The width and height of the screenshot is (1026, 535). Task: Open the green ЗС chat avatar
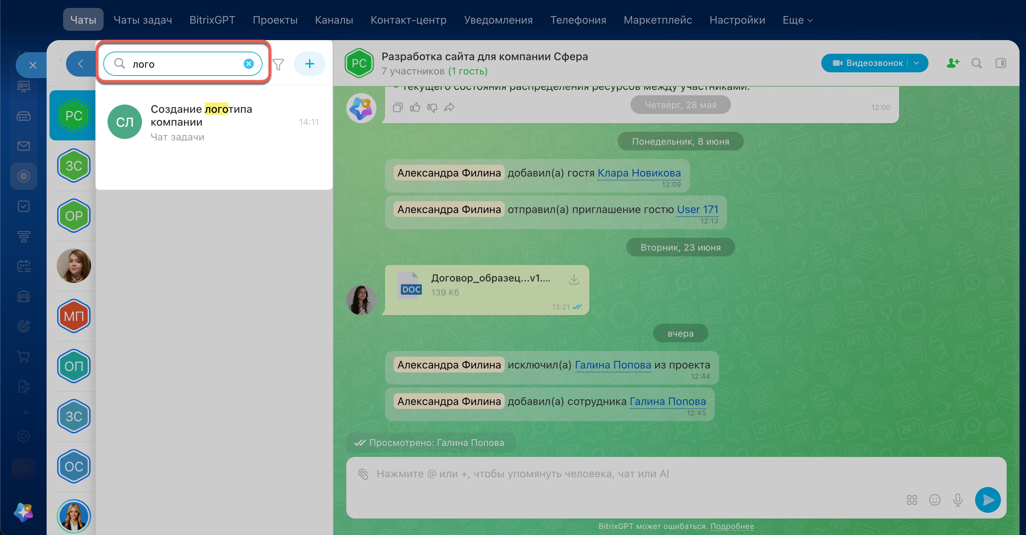point(74,165)
